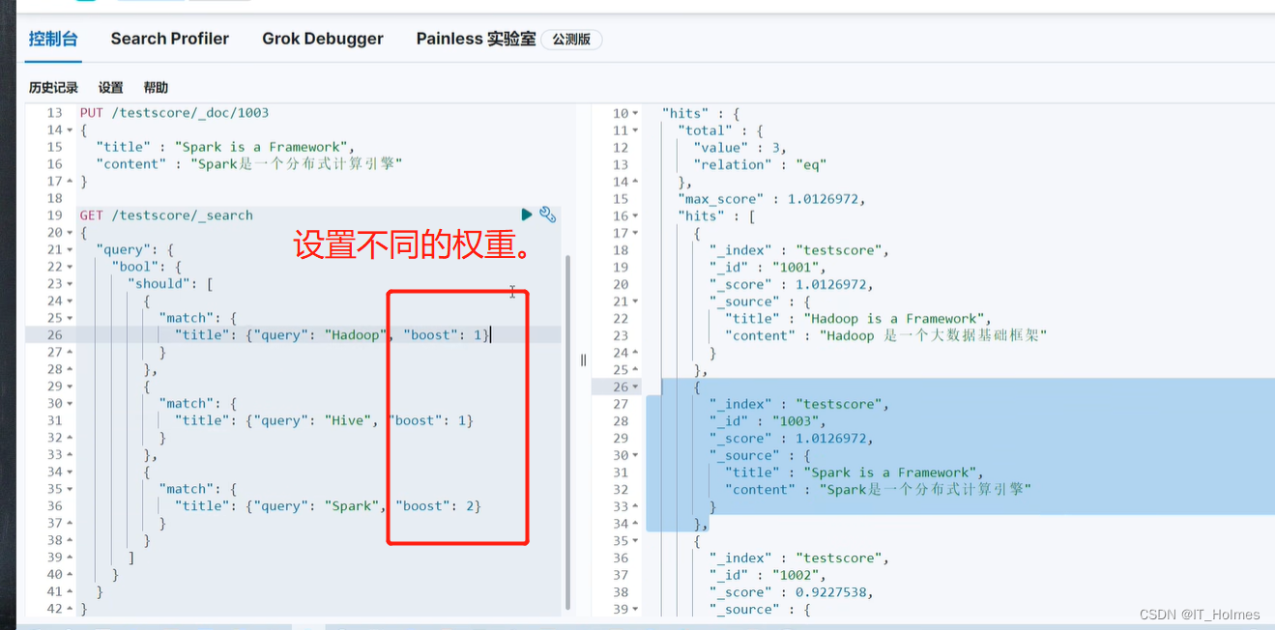Collapse the "hits" array at response line 16
The height and width of the screenshot is (630, 1275).
click(635, 215)
